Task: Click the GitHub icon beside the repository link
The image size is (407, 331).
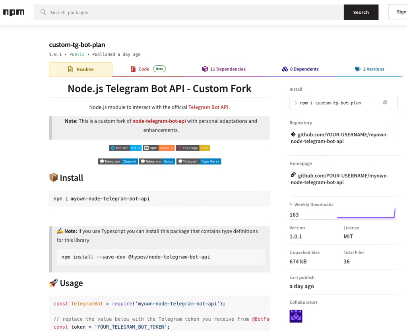Action: point(293,134)
